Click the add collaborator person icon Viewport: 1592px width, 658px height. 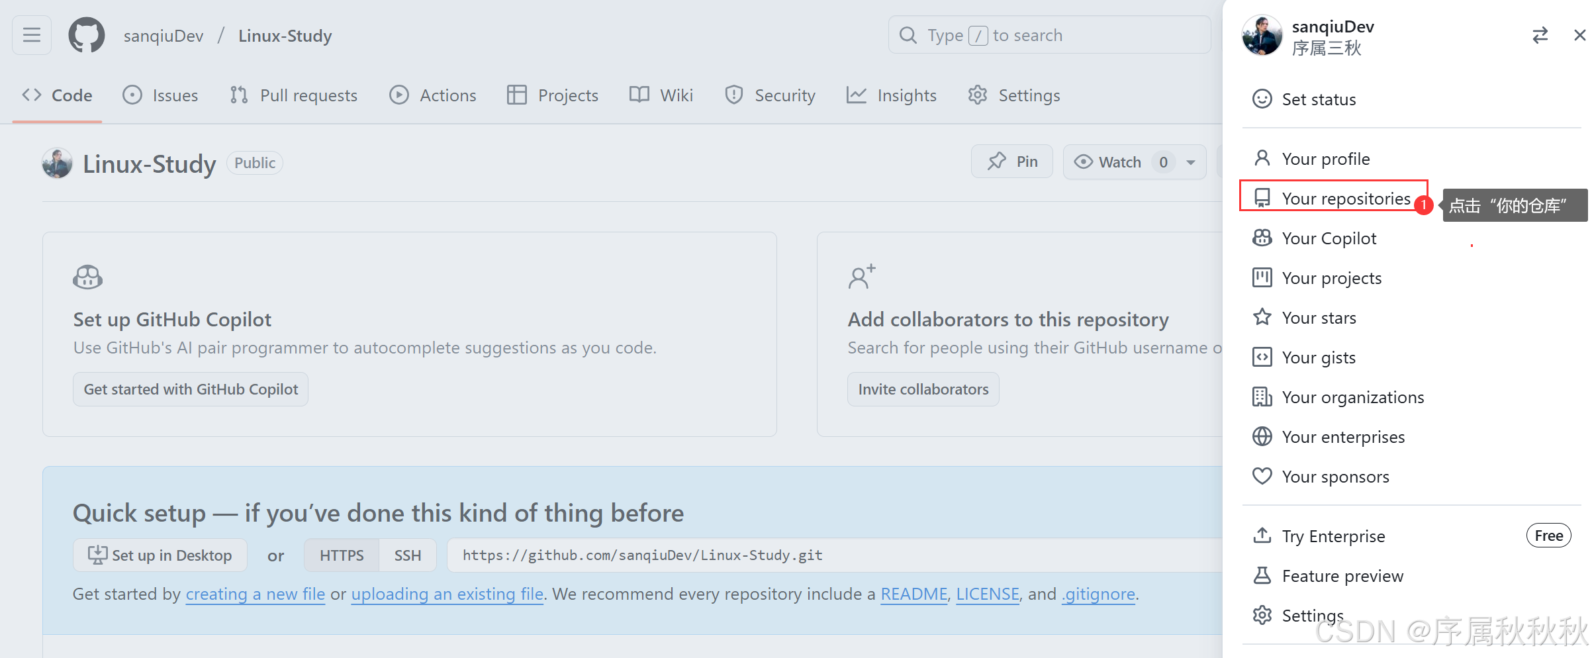[x=862, y=277]
